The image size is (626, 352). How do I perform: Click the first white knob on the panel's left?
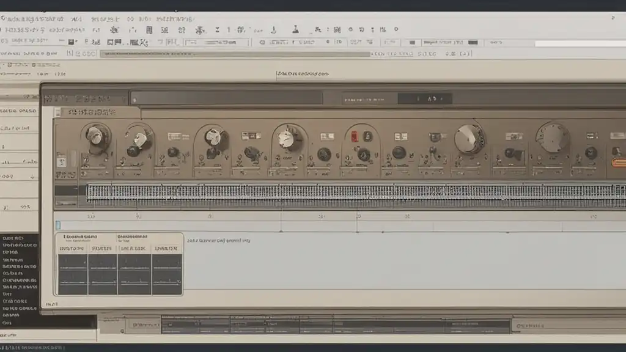click(x=95, y=136)
